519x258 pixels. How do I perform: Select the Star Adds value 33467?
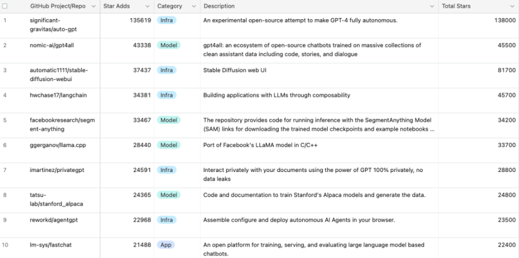[x=142, y=120]
